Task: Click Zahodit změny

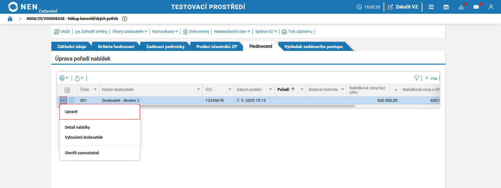Action: coord(91,32)
